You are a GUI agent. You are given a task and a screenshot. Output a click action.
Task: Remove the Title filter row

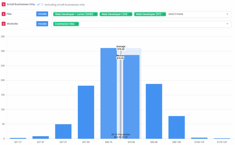4,14
